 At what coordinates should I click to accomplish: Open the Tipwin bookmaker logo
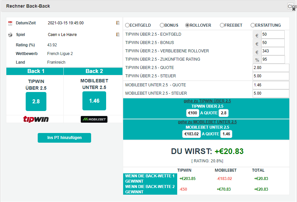[36, 119]
